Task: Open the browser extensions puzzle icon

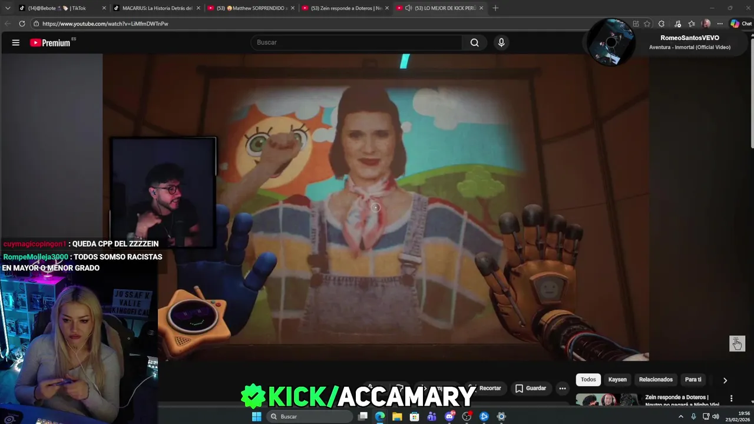Action: 662,24
